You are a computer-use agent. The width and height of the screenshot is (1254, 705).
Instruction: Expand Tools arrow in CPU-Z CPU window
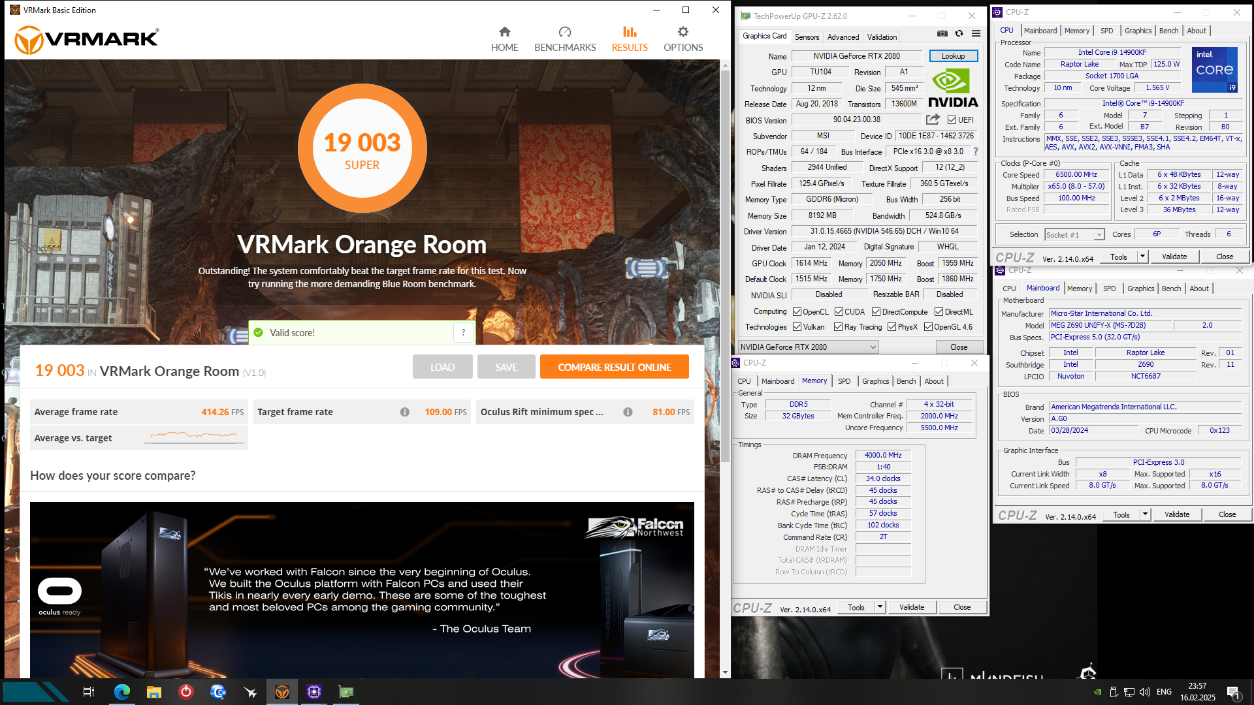1143,257
